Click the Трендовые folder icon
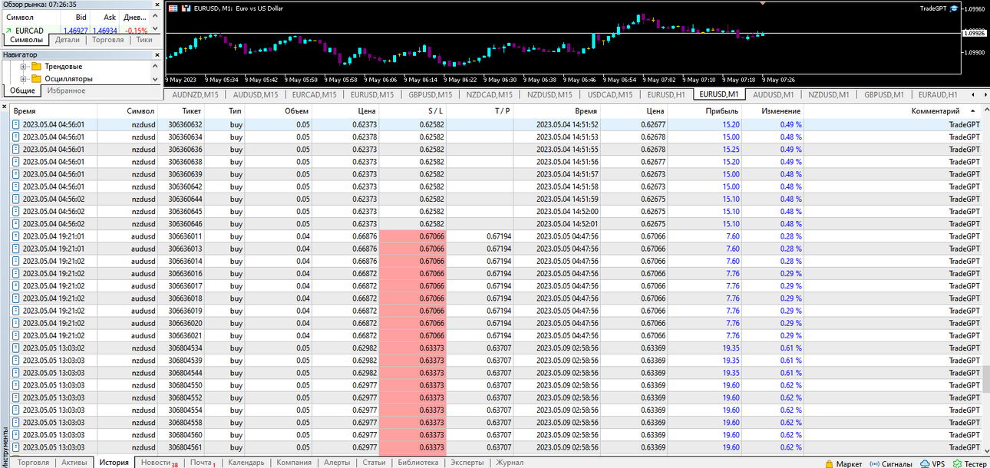990x468 pixels. pos(36,67)
